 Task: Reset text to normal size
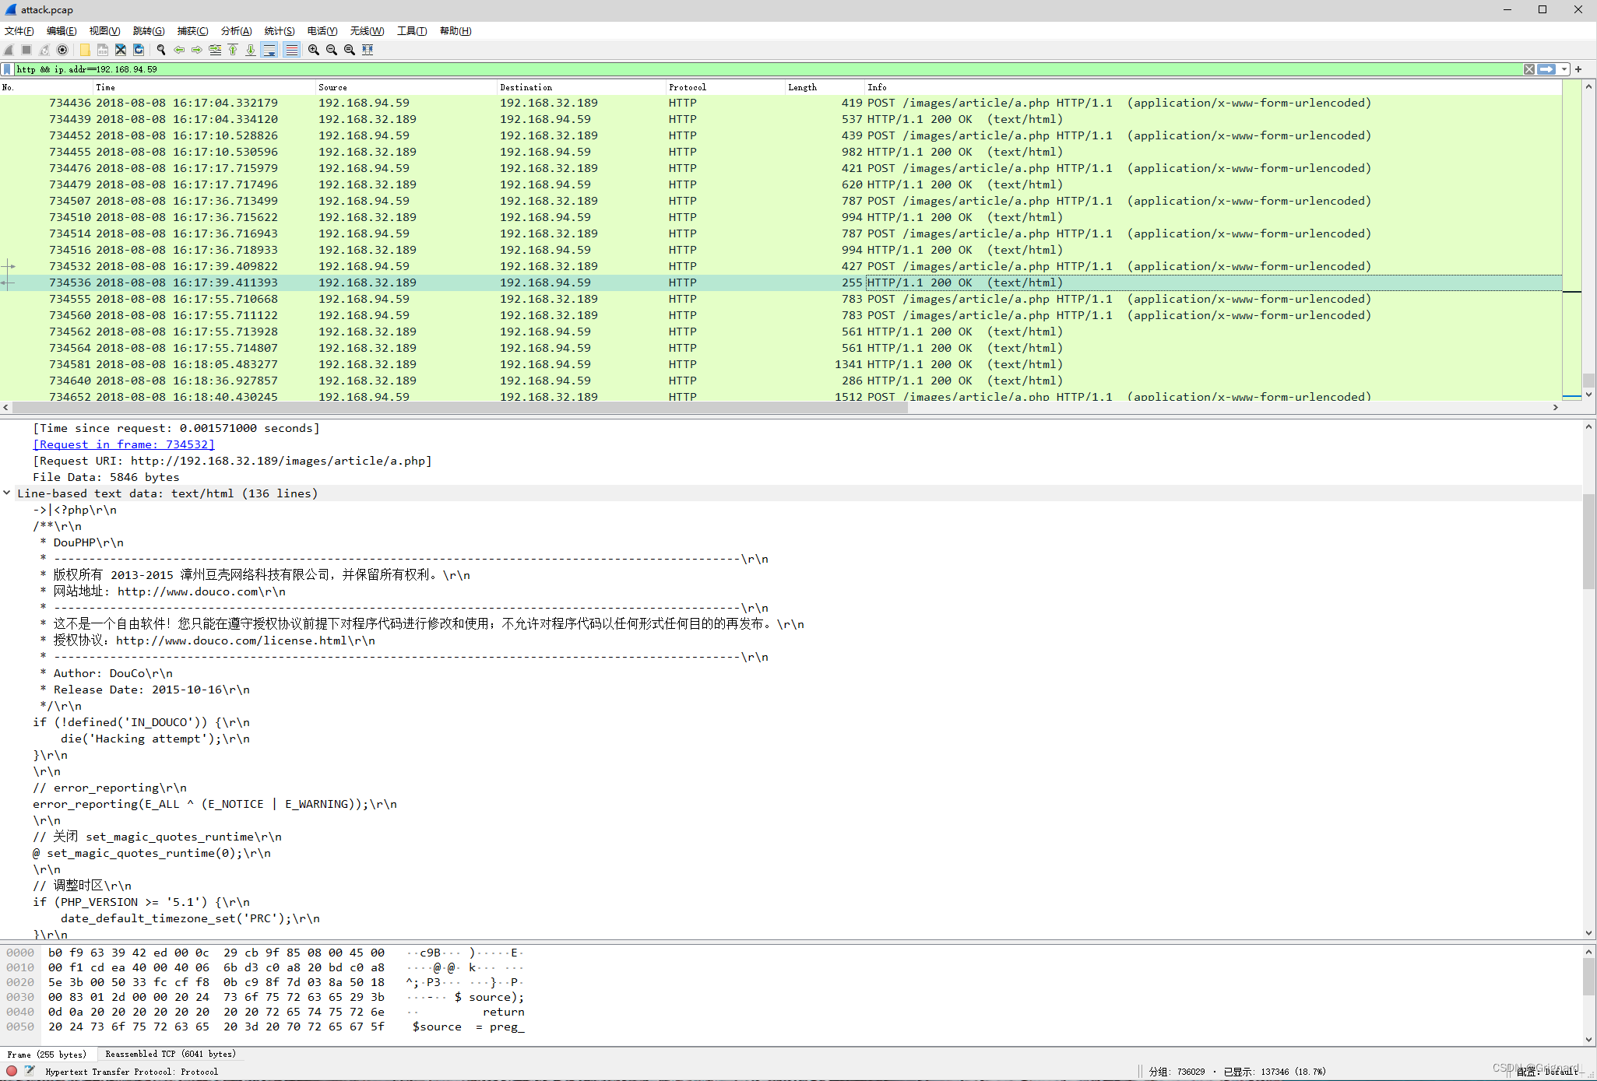point(350,50)
